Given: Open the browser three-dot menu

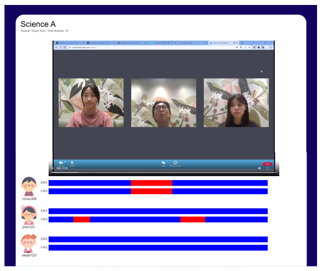Looking at the screenshot, I should (271, 48).
